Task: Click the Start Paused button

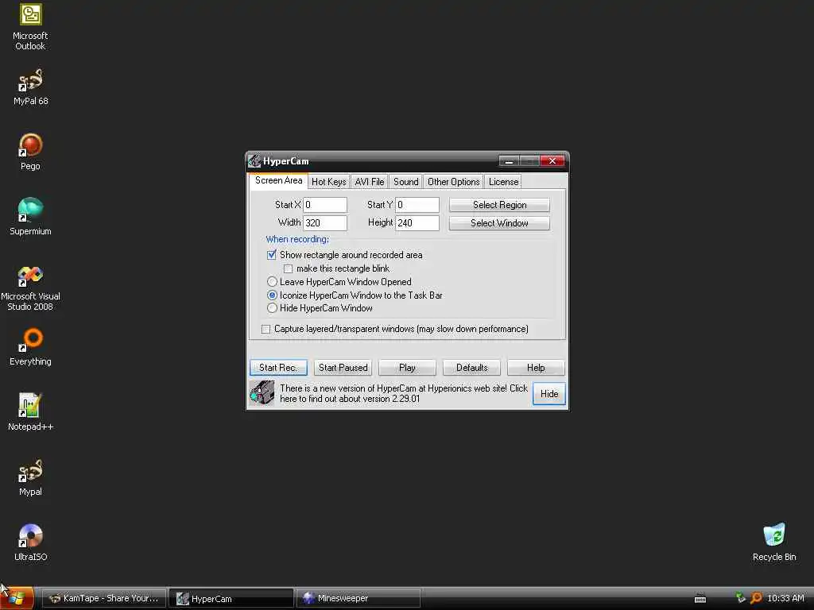Action: coord(343,367)
